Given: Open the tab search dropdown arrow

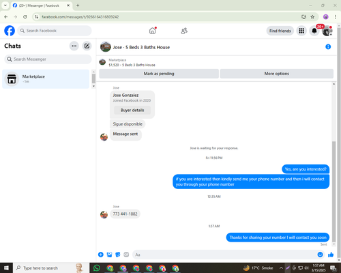Looking at the screenshot, I should [x=5, y=5].
